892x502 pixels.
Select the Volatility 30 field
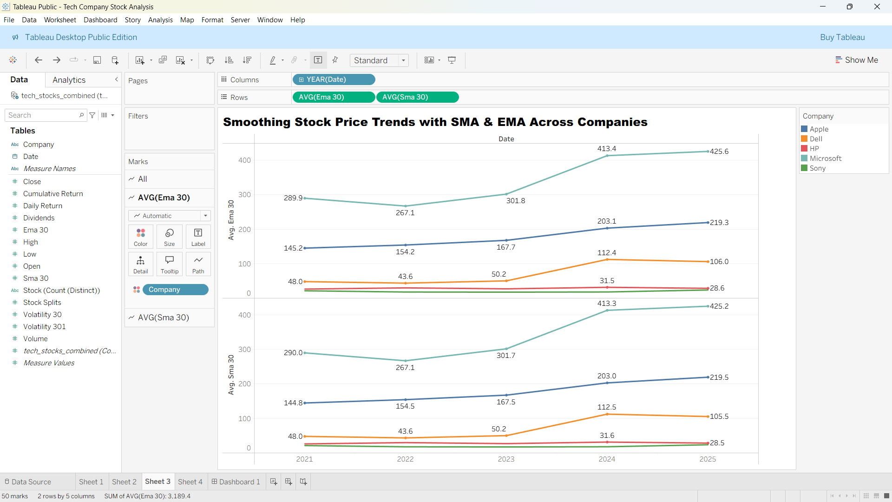click(x=42, y=315)
